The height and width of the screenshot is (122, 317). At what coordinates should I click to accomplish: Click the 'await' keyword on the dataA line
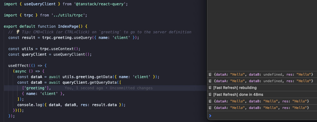[x=55, y=77]
